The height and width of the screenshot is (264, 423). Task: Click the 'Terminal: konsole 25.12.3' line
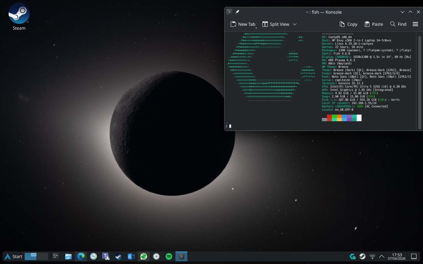click(x=342, y=83)
